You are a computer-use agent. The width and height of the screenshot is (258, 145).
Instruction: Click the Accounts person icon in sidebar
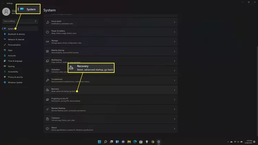(5, 56)
